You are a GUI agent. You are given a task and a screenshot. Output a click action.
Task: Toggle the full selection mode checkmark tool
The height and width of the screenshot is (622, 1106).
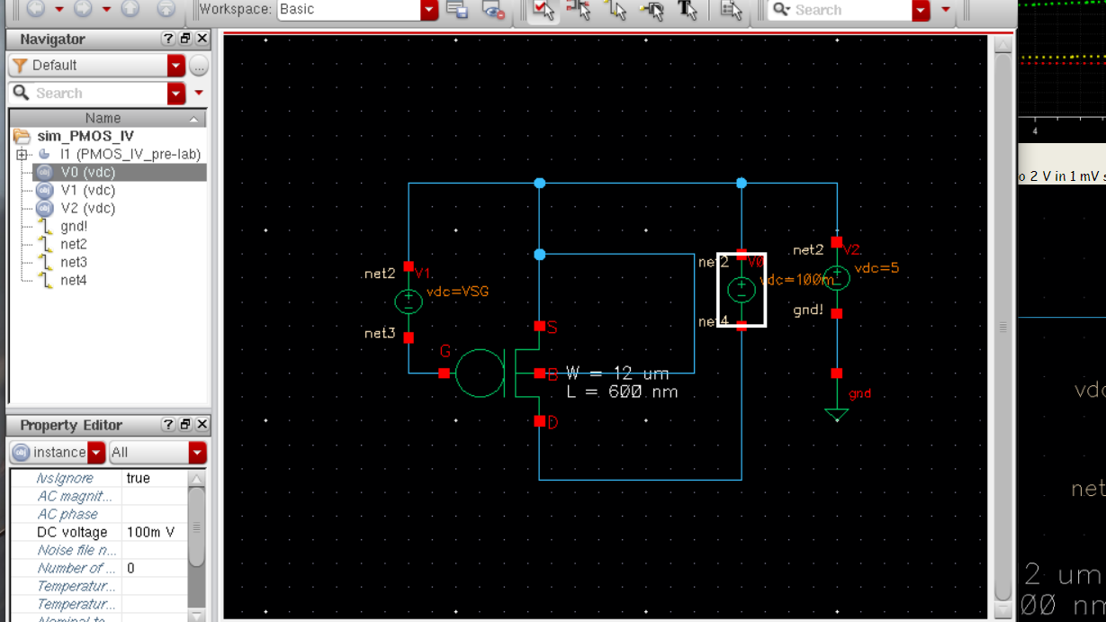[x=544, y=10]
